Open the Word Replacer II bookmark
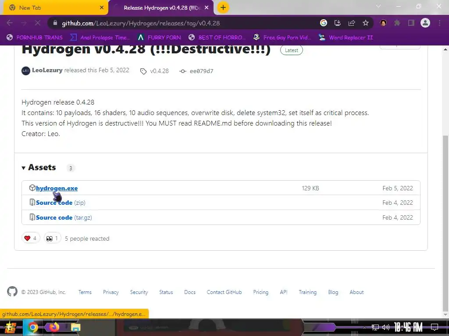This screenshot has height=336, width=449. click(346, 38)
